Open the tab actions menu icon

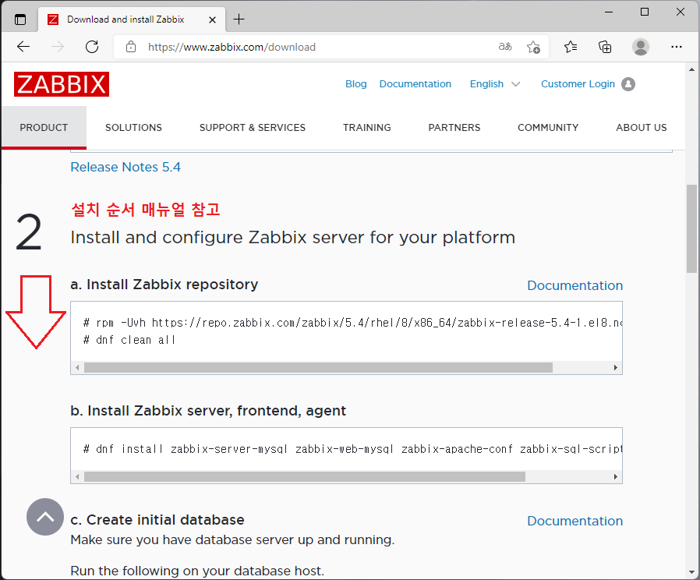pyautogui.click(x=20, y=19)
